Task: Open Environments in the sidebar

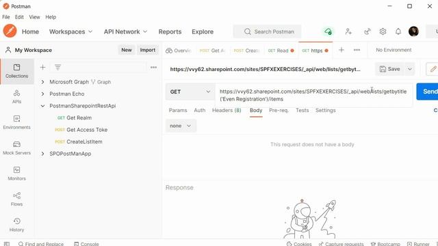Action: pos(16,122)
